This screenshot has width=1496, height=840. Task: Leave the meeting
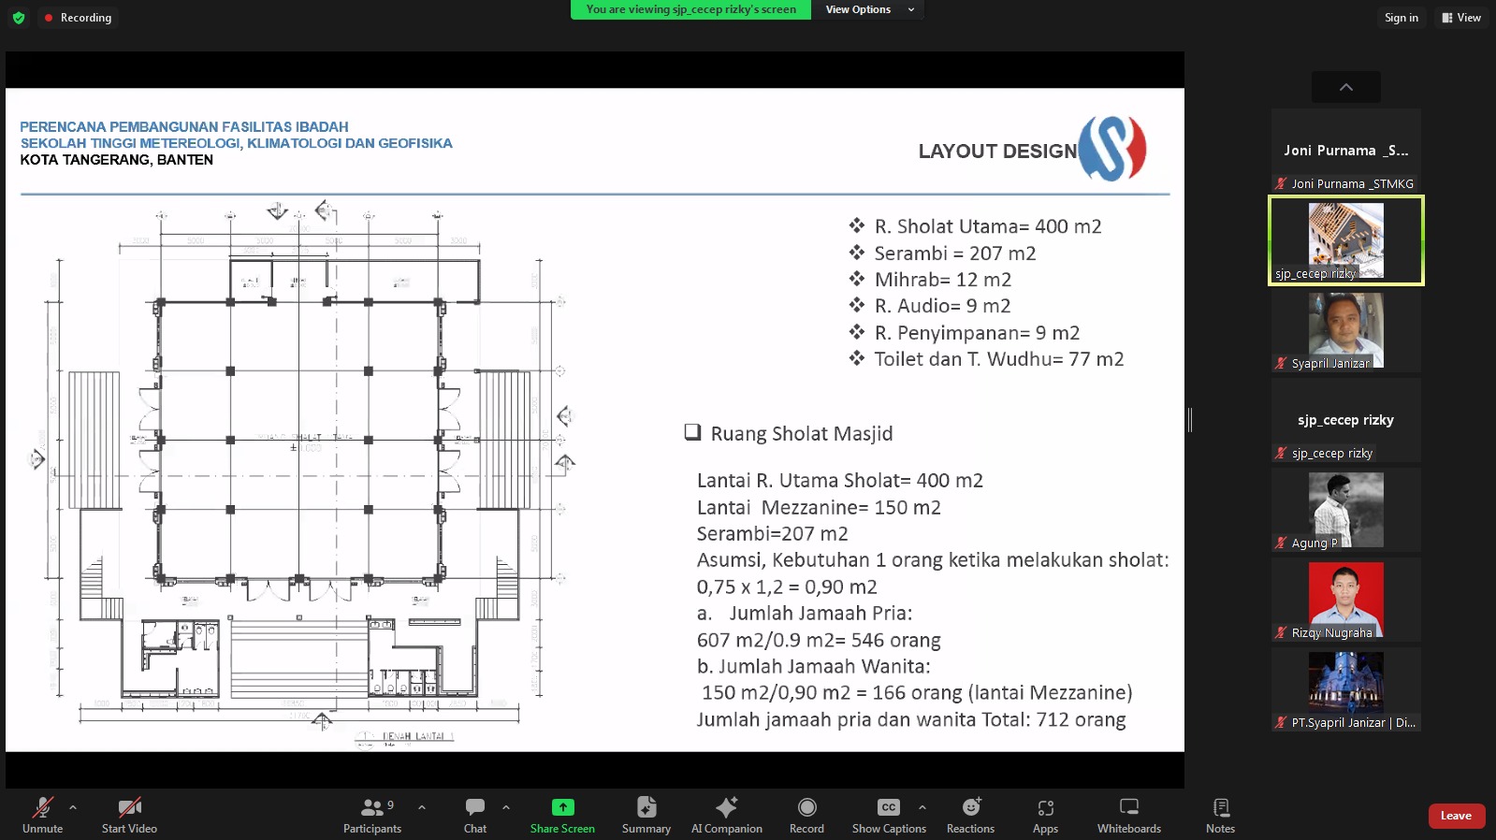coord(1456,816)
